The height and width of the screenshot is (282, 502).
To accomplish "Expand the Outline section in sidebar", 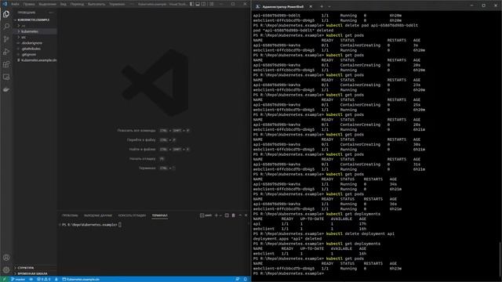I will [35, 268].
